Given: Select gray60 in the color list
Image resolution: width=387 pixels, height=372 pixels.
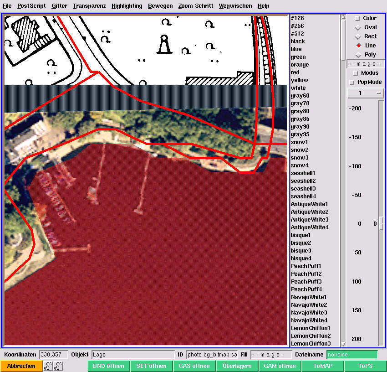Looking at the screenshot, I should tap(300, 96).
